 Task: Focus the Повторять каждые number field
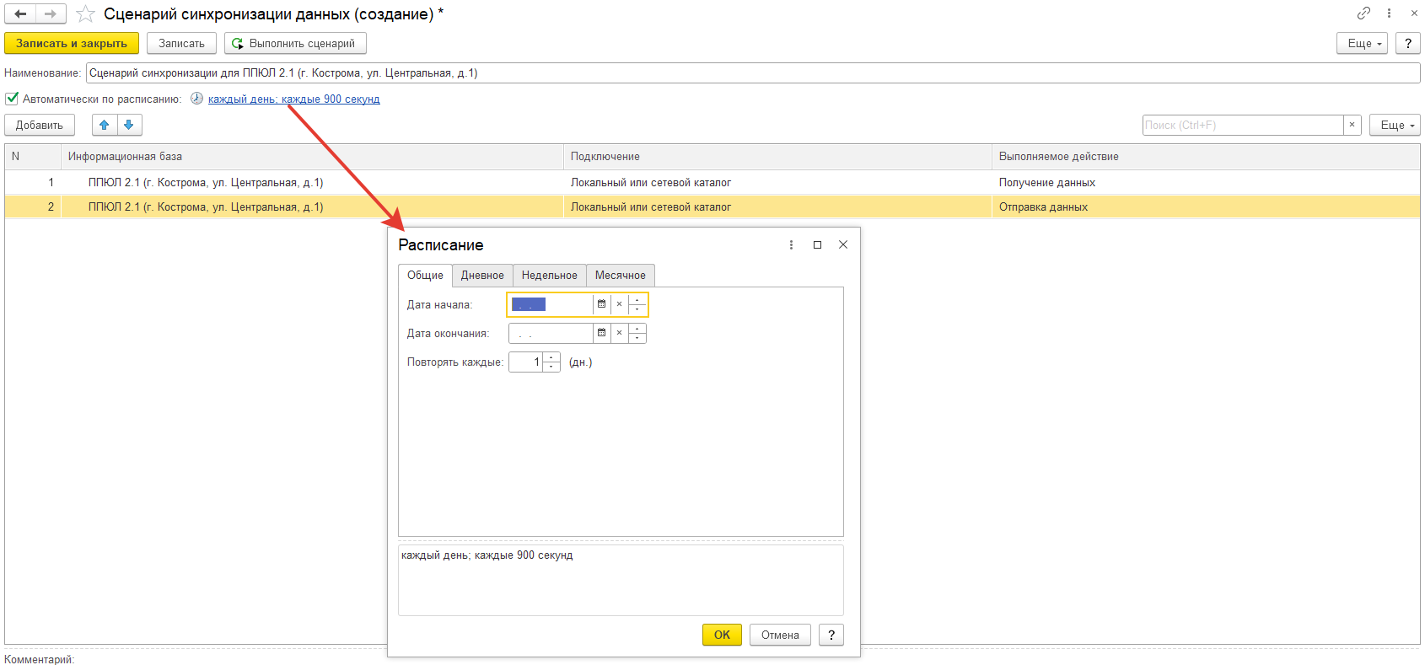coord(525,362)
